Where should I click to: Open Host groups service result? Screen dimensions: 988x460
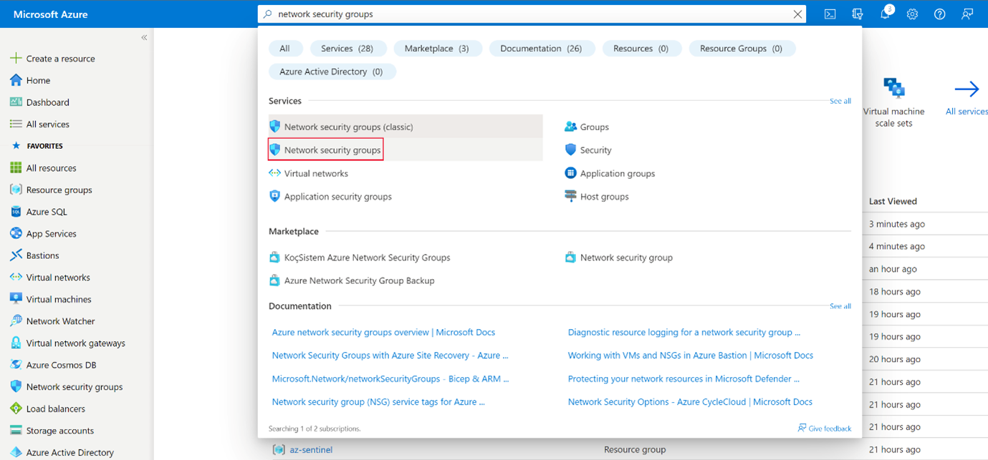point(597,196)
